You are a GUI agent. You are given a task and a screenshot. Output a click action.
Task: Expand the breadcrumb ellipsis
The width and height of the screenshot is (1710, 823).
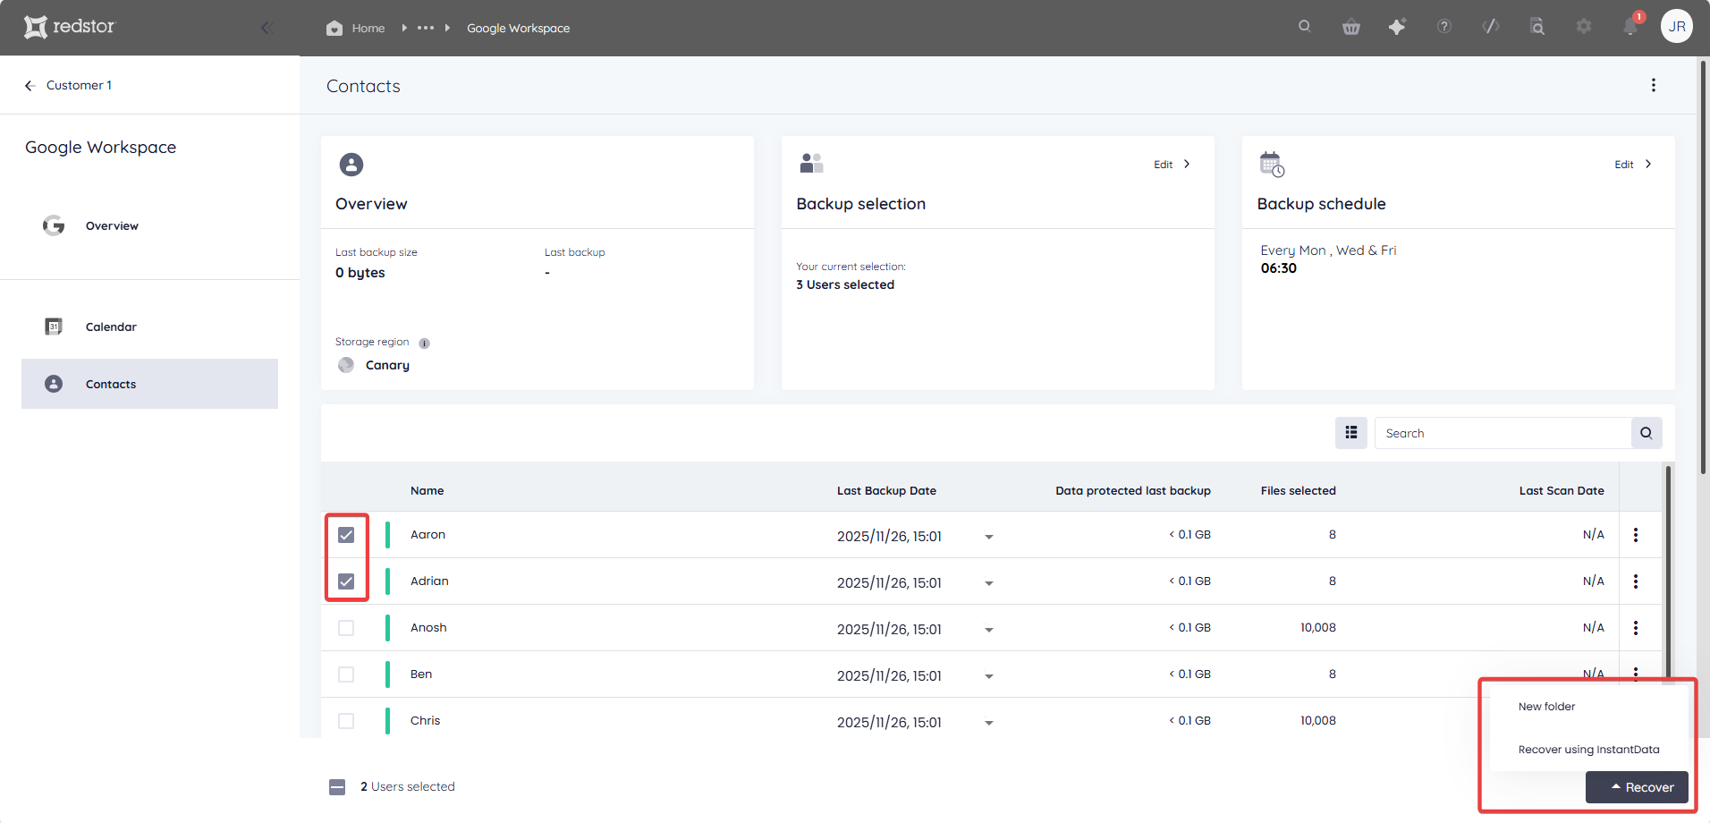point(426,28)
